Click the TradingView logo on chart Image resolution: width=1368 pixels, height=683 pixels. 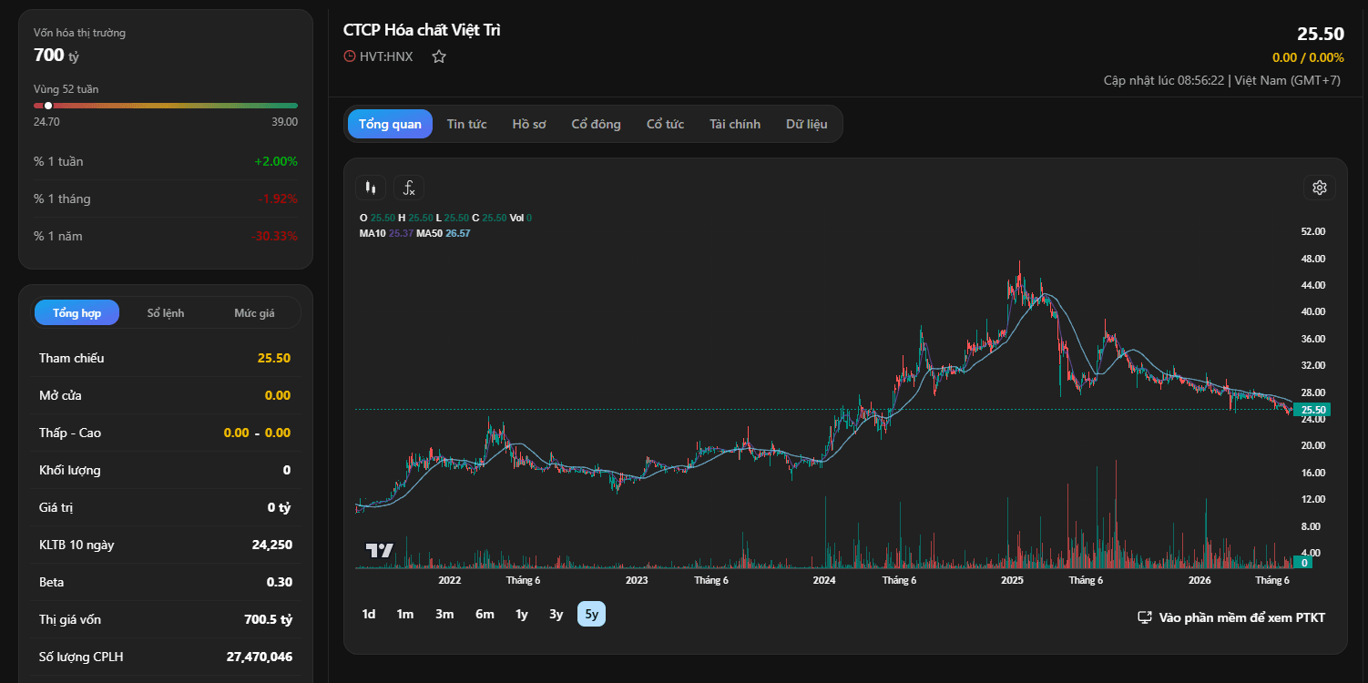coord(379,550)
